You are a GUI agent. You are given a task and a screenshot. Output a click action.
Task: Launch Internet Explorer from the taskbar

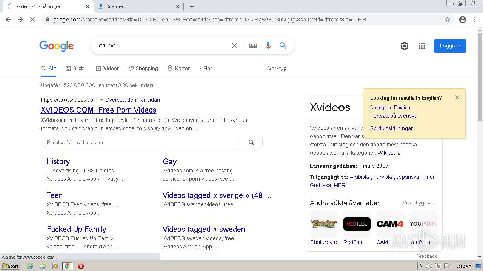(30, 266)
